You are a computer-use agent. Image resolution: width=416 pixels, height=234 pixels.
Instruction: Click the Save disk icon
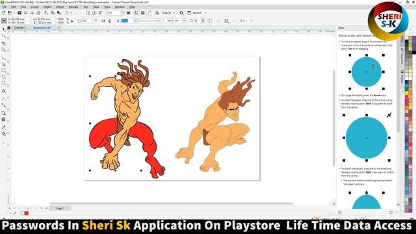pyautogui.click(x=19, y=13)
